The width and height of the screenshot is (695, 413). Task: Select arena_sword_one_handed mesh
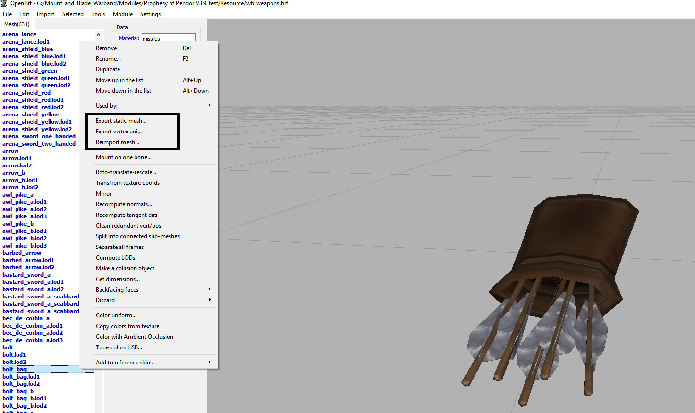click(39, 136)
